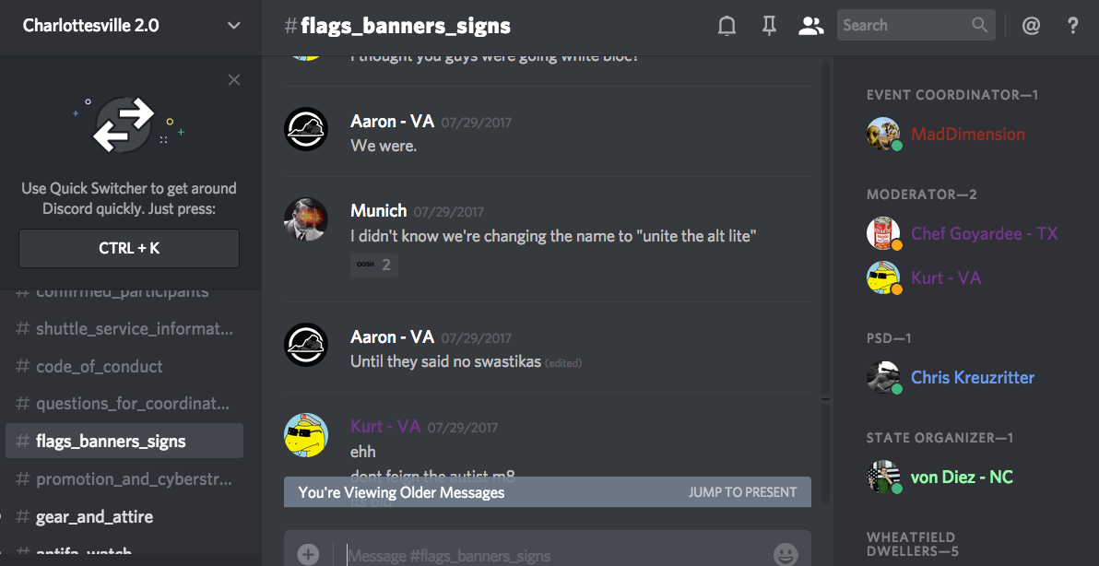Viewport: 1099px width, 566px height.
Task: Click the search magnifier icon
Action: [980, 25]
